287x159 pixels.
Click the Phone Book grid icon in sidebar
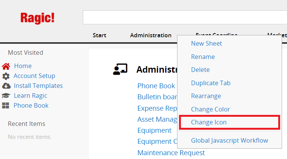(5, 105)
